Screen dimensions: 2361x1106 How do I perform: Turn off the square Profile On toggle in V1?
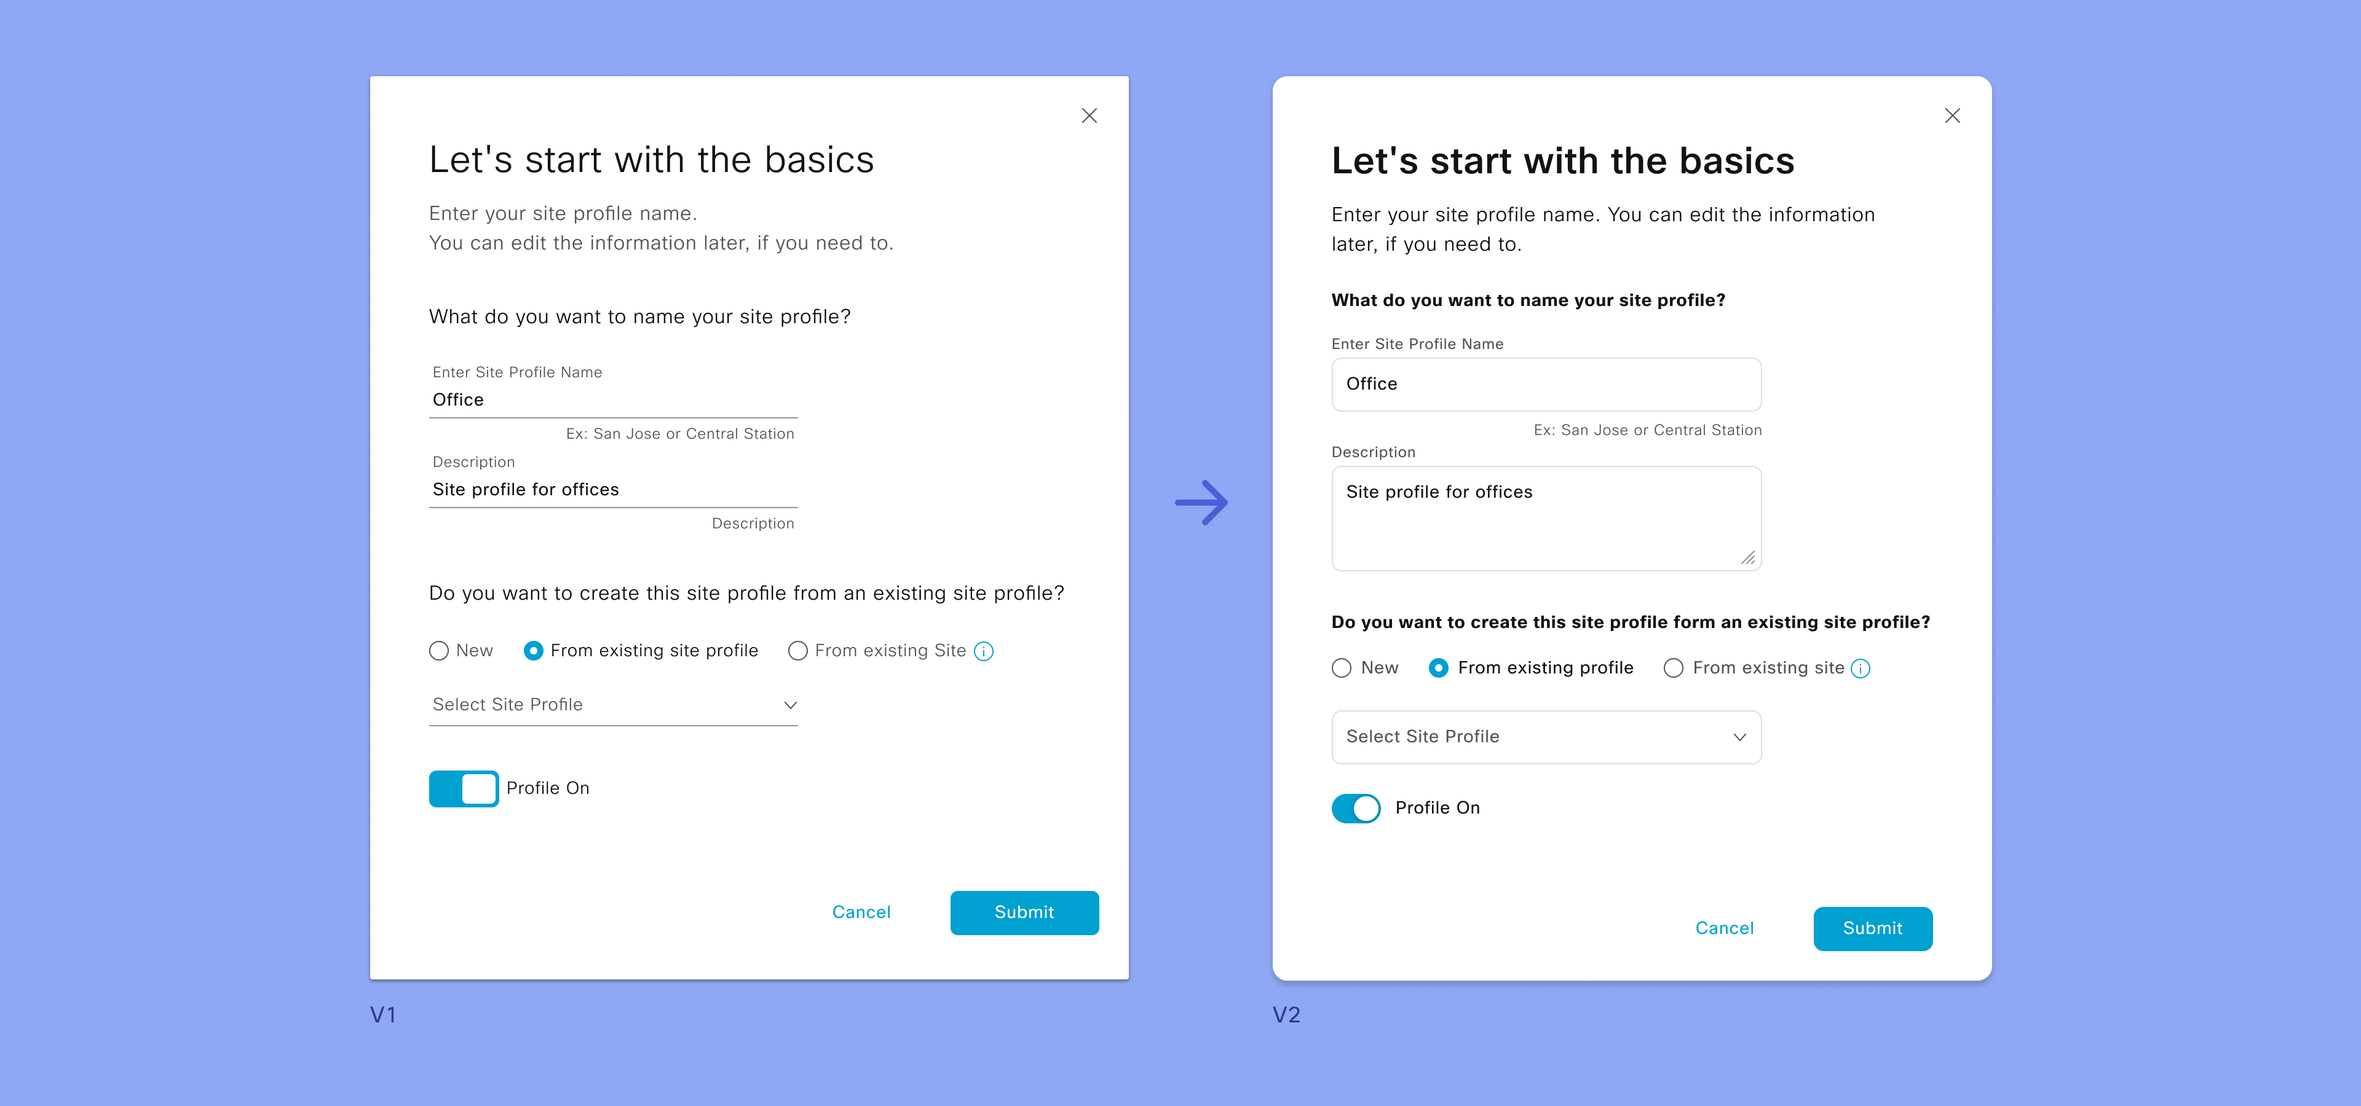464,788
